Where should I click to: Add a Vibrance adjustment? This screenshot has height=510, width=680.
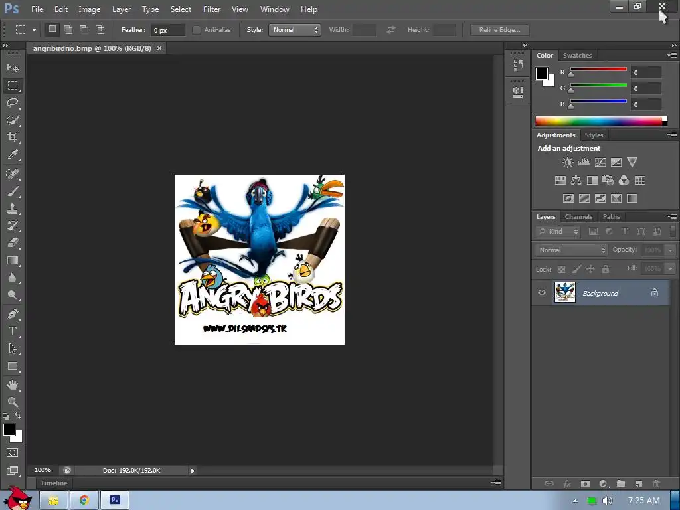[632, 163]
